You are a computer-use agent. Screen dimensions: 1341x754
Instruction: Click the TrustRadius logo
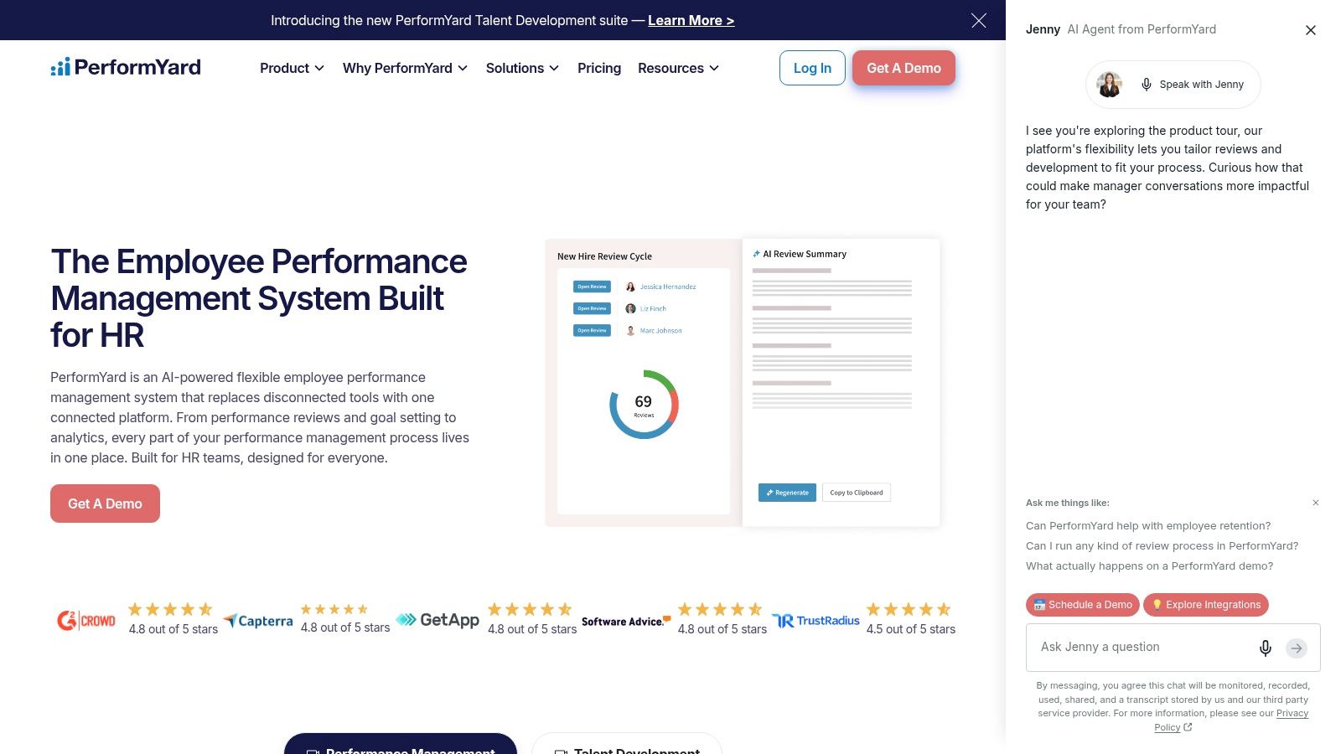click(815, 621)
